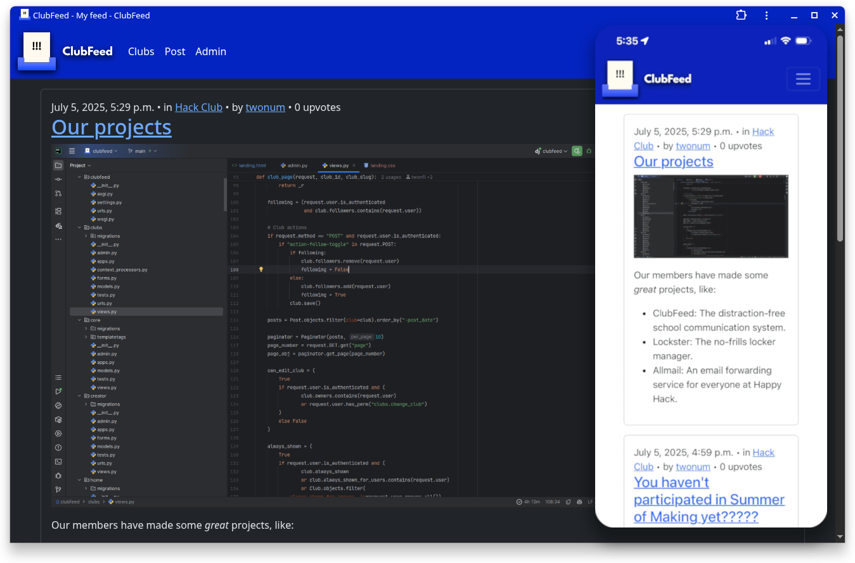Go to the Admin page in navbar
The image size is (855, 563).
(210, 51)
